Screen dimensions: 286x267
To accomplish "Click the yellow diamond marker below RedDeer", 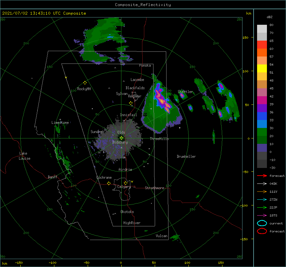I will click(x=131, y=103).
